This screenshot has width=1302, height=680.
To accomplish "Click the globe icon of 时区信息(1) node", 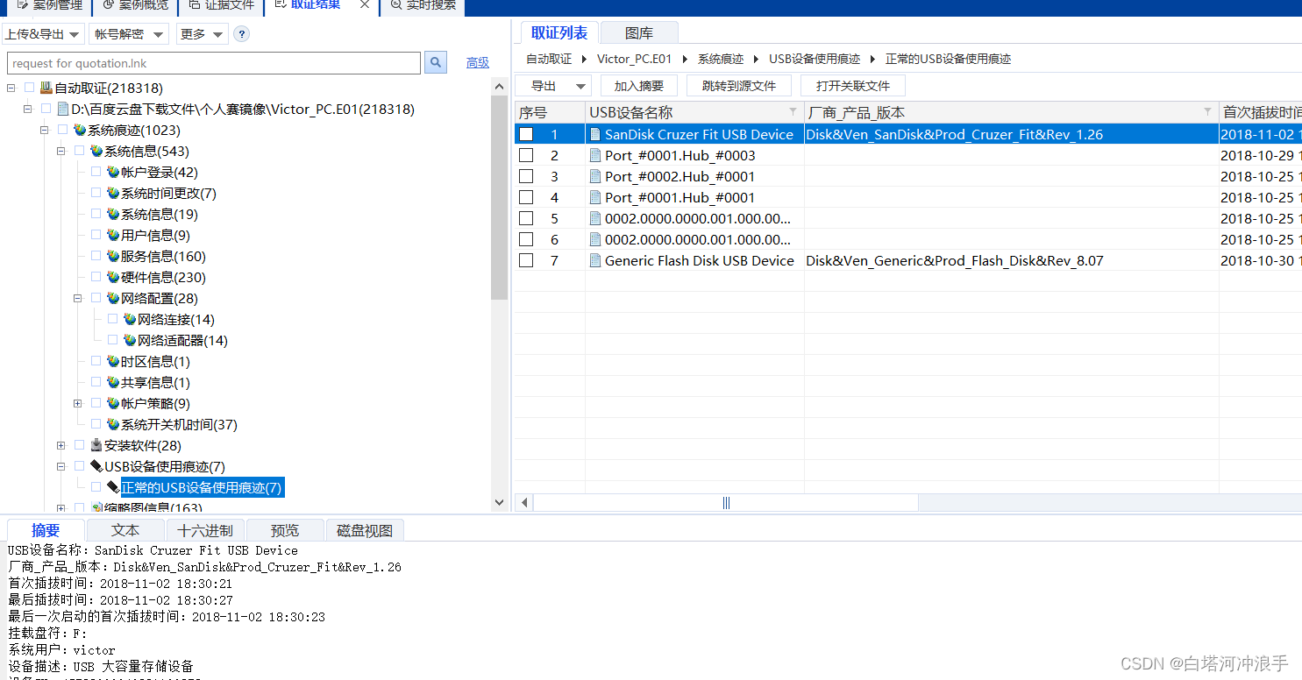I will click(x=113, y=361).
